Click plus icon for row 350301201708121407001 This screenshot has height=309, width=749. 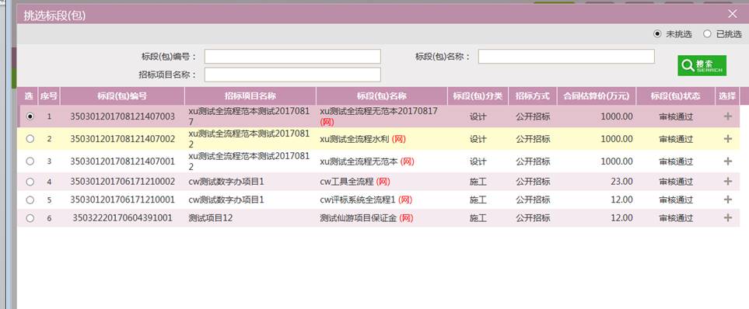[x=727, y=161]
